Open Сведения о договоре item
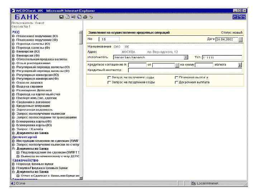Viewport: 258px width, 193px height. click(x=33, y=102)
